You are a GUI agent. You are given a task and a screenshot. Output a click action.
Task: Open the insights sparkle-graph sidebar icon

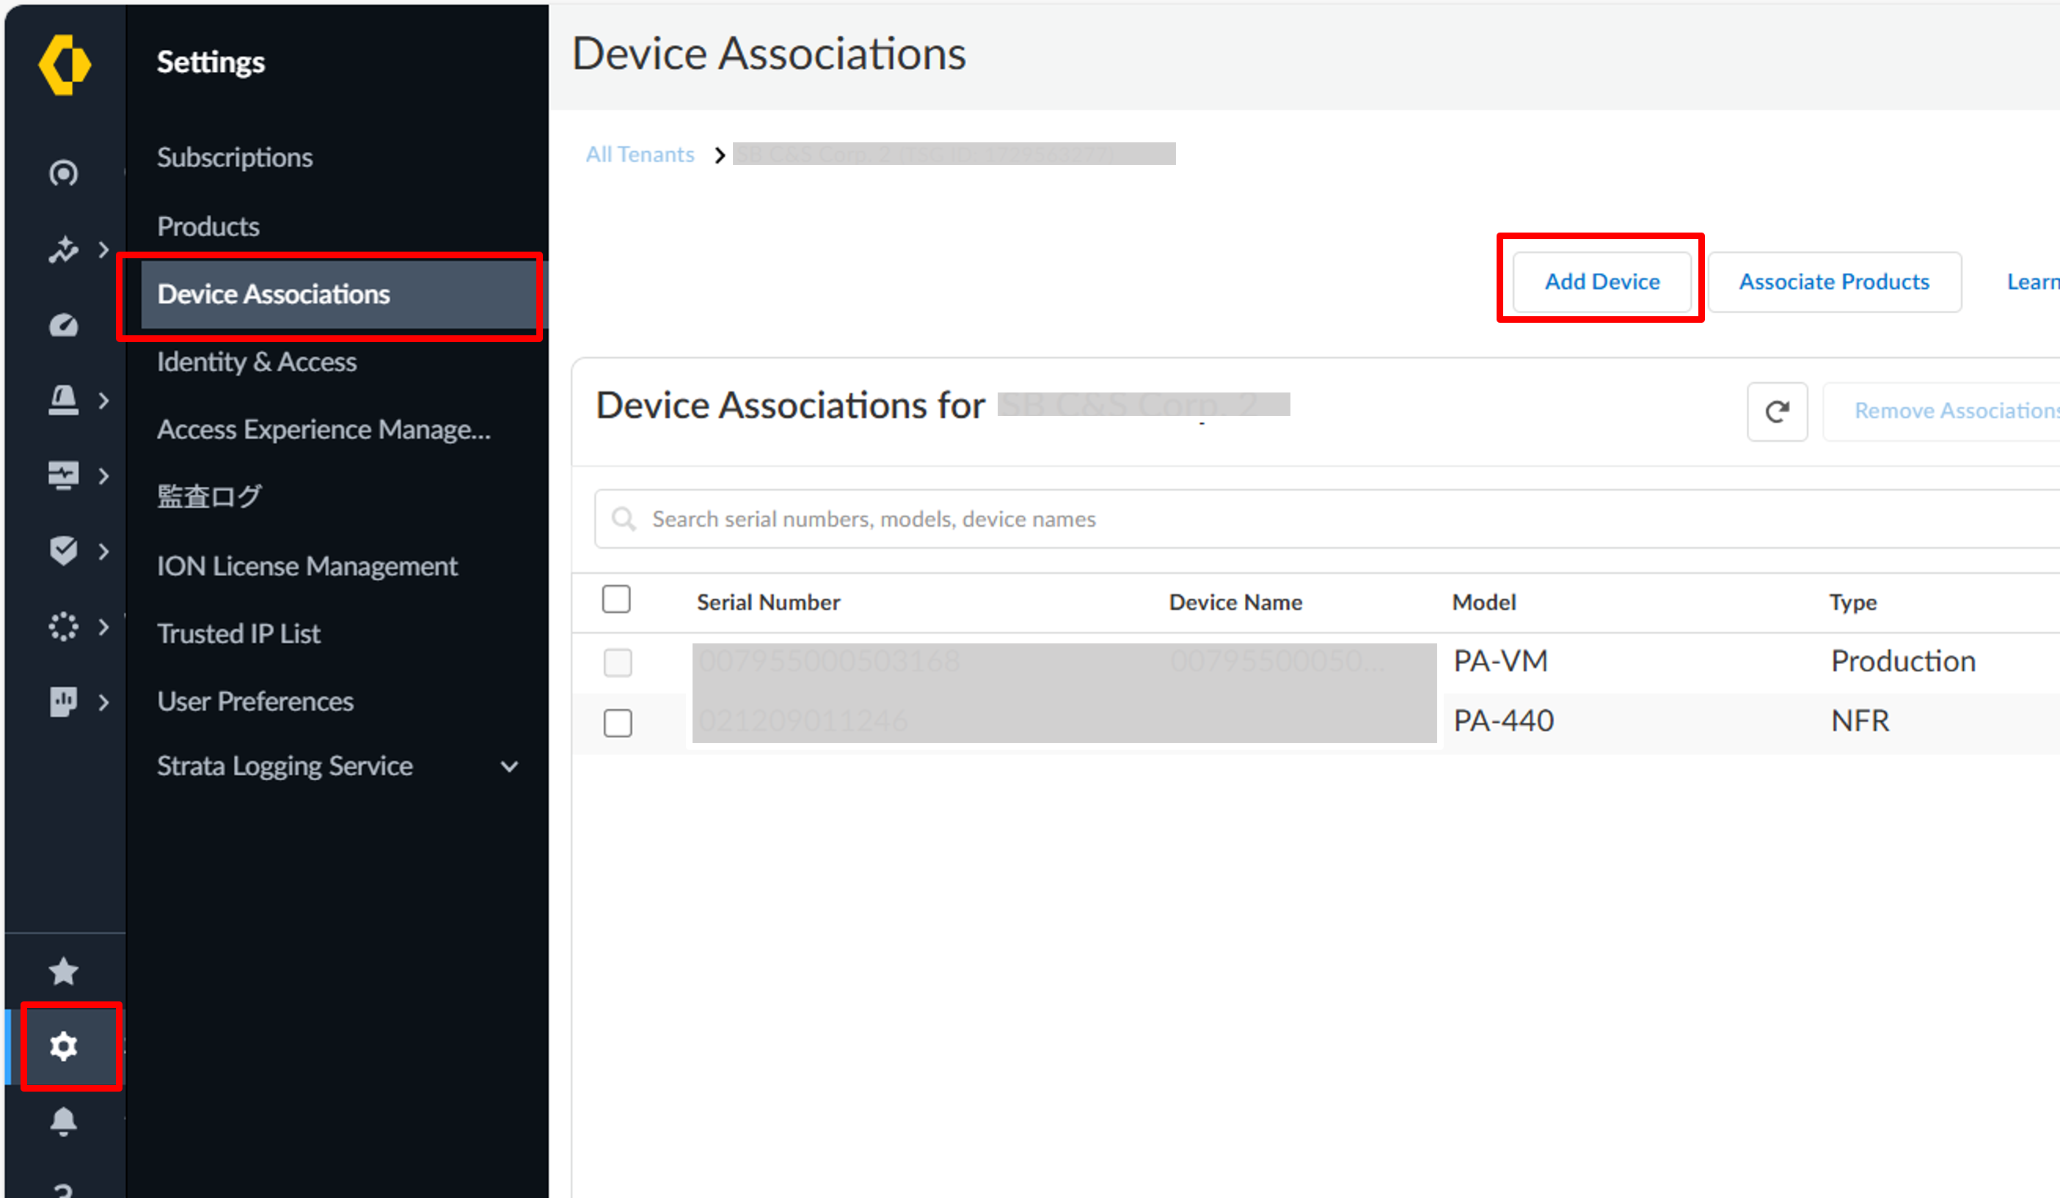pos(64,249)
